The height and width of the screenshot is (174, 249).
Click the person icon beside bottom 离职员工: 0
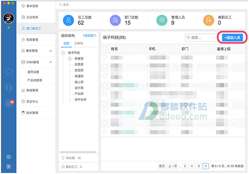coord(63,167)
